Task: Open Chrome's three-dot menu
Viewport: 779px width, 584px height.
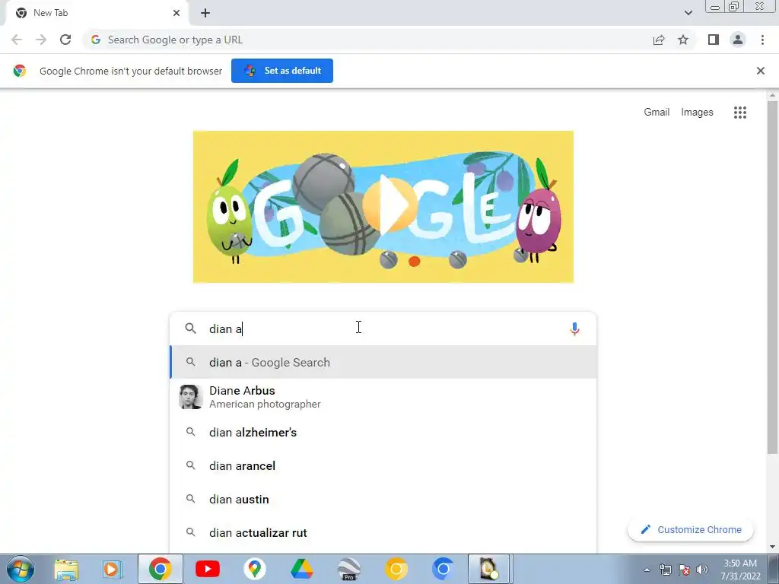Action: (762, 40)
